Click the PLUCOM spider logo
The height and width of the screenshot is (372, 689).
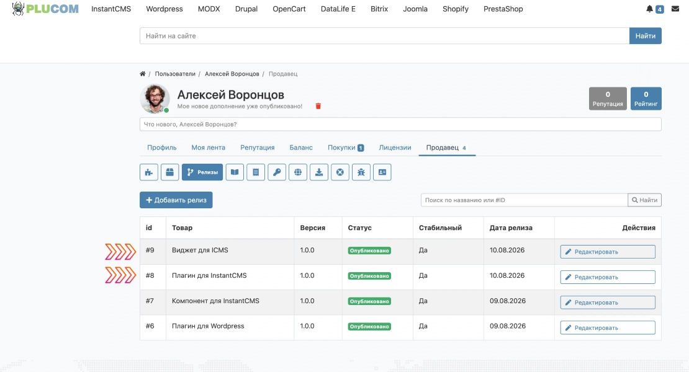(x=45, y=9)
